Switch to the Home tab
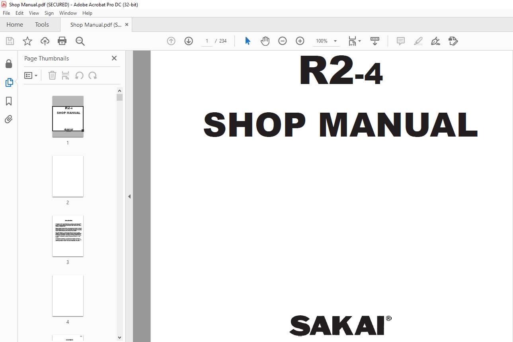Viewport: 513px width, 342px height. click(15, 25)
